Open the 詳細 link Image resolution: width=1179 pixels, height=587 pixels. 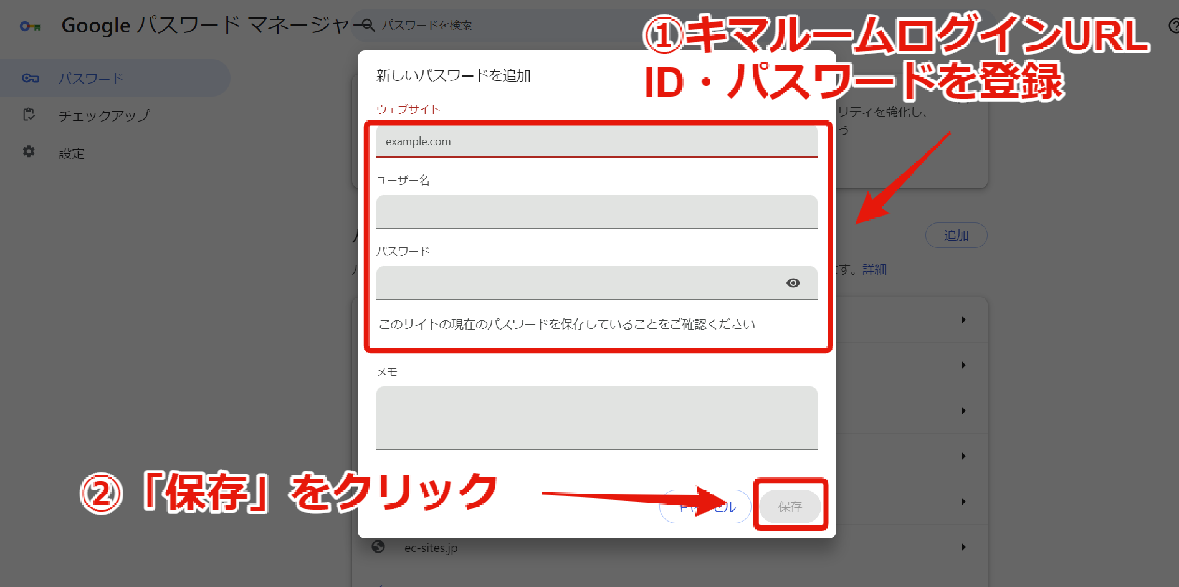874,269
